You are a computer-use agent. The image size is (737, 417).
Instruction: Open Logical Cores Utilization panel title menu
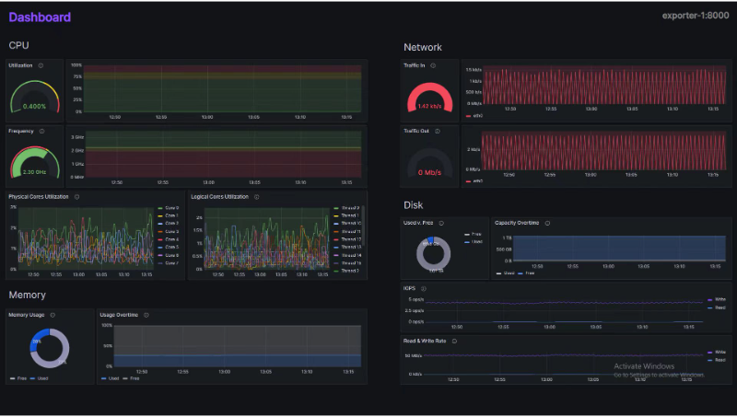tap(220, 197)
